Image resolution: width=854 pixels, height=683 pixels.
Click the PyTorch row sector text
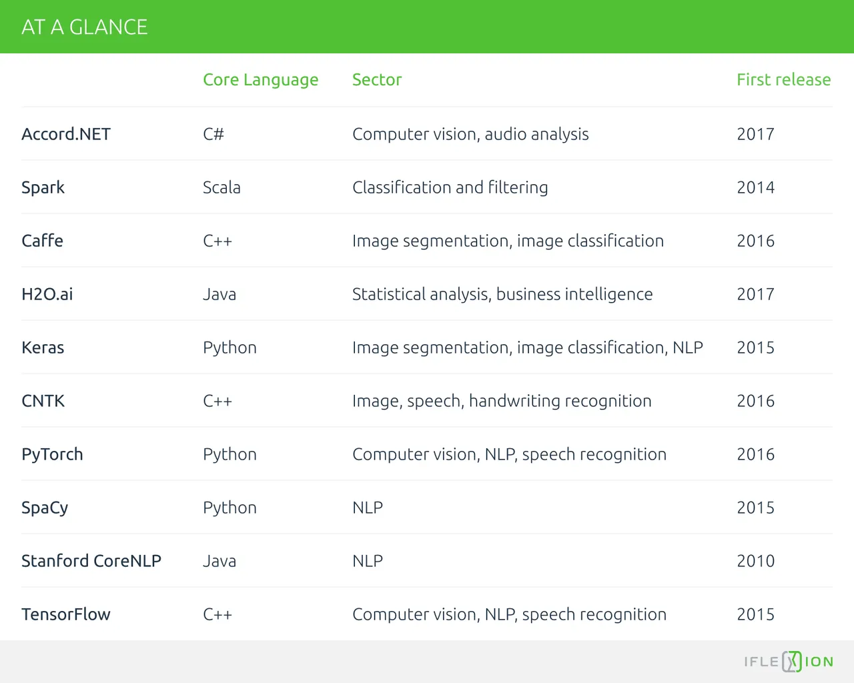coord(510,455)
